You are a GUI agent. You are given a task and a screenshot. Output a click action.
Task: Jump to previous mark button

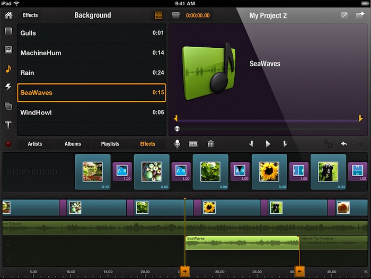pyautogui.click(x=251, y=144)
